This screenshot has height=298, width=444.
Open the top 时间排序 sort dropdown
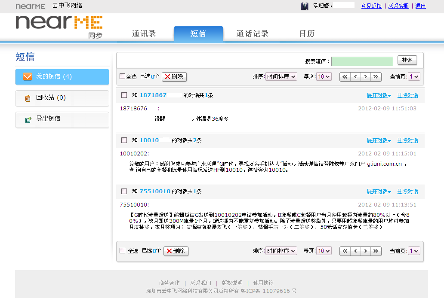281,76
